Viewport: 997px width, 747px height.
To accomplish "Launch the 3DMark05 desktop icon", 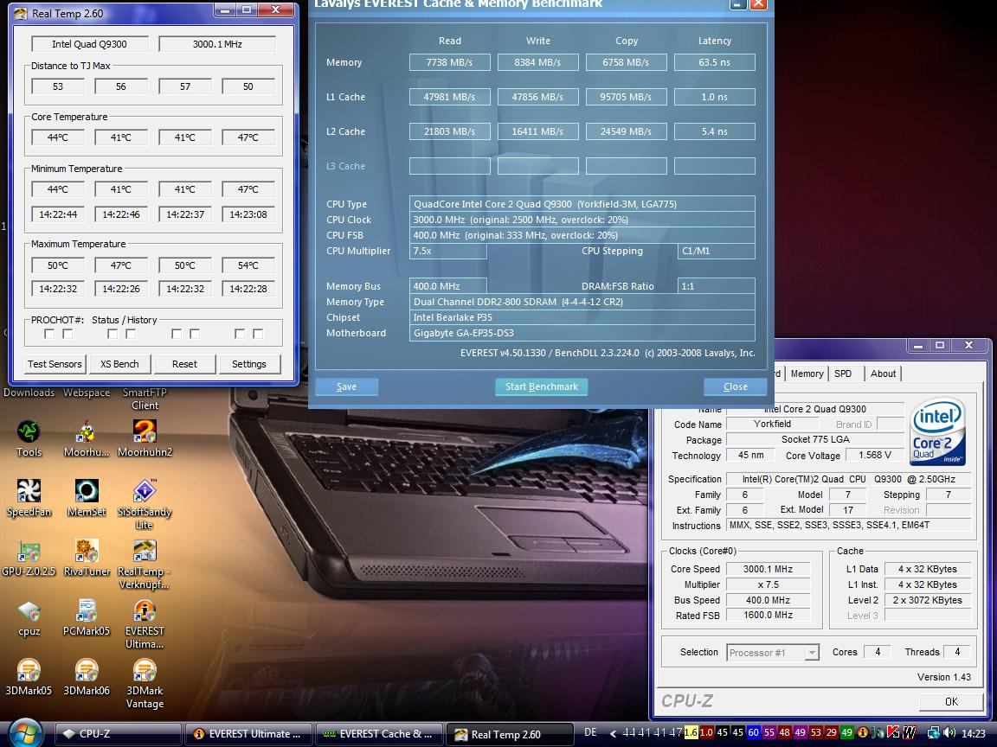I will coord(29,677).
